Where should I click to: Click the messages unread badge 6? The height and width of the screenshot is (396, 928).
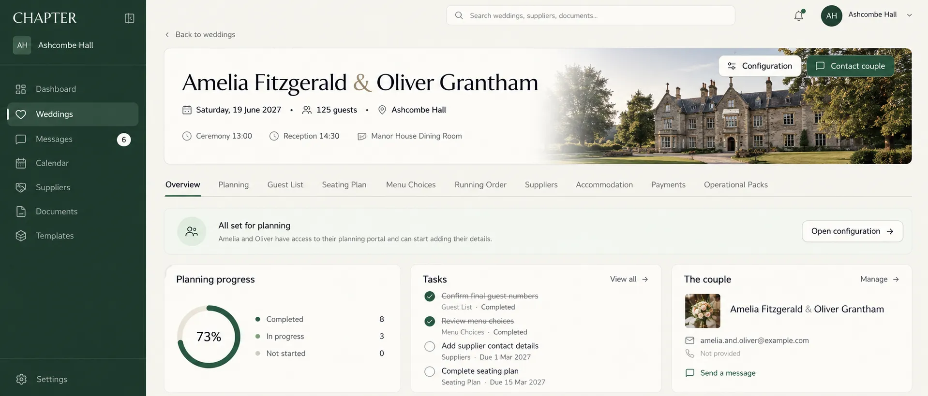124,140
